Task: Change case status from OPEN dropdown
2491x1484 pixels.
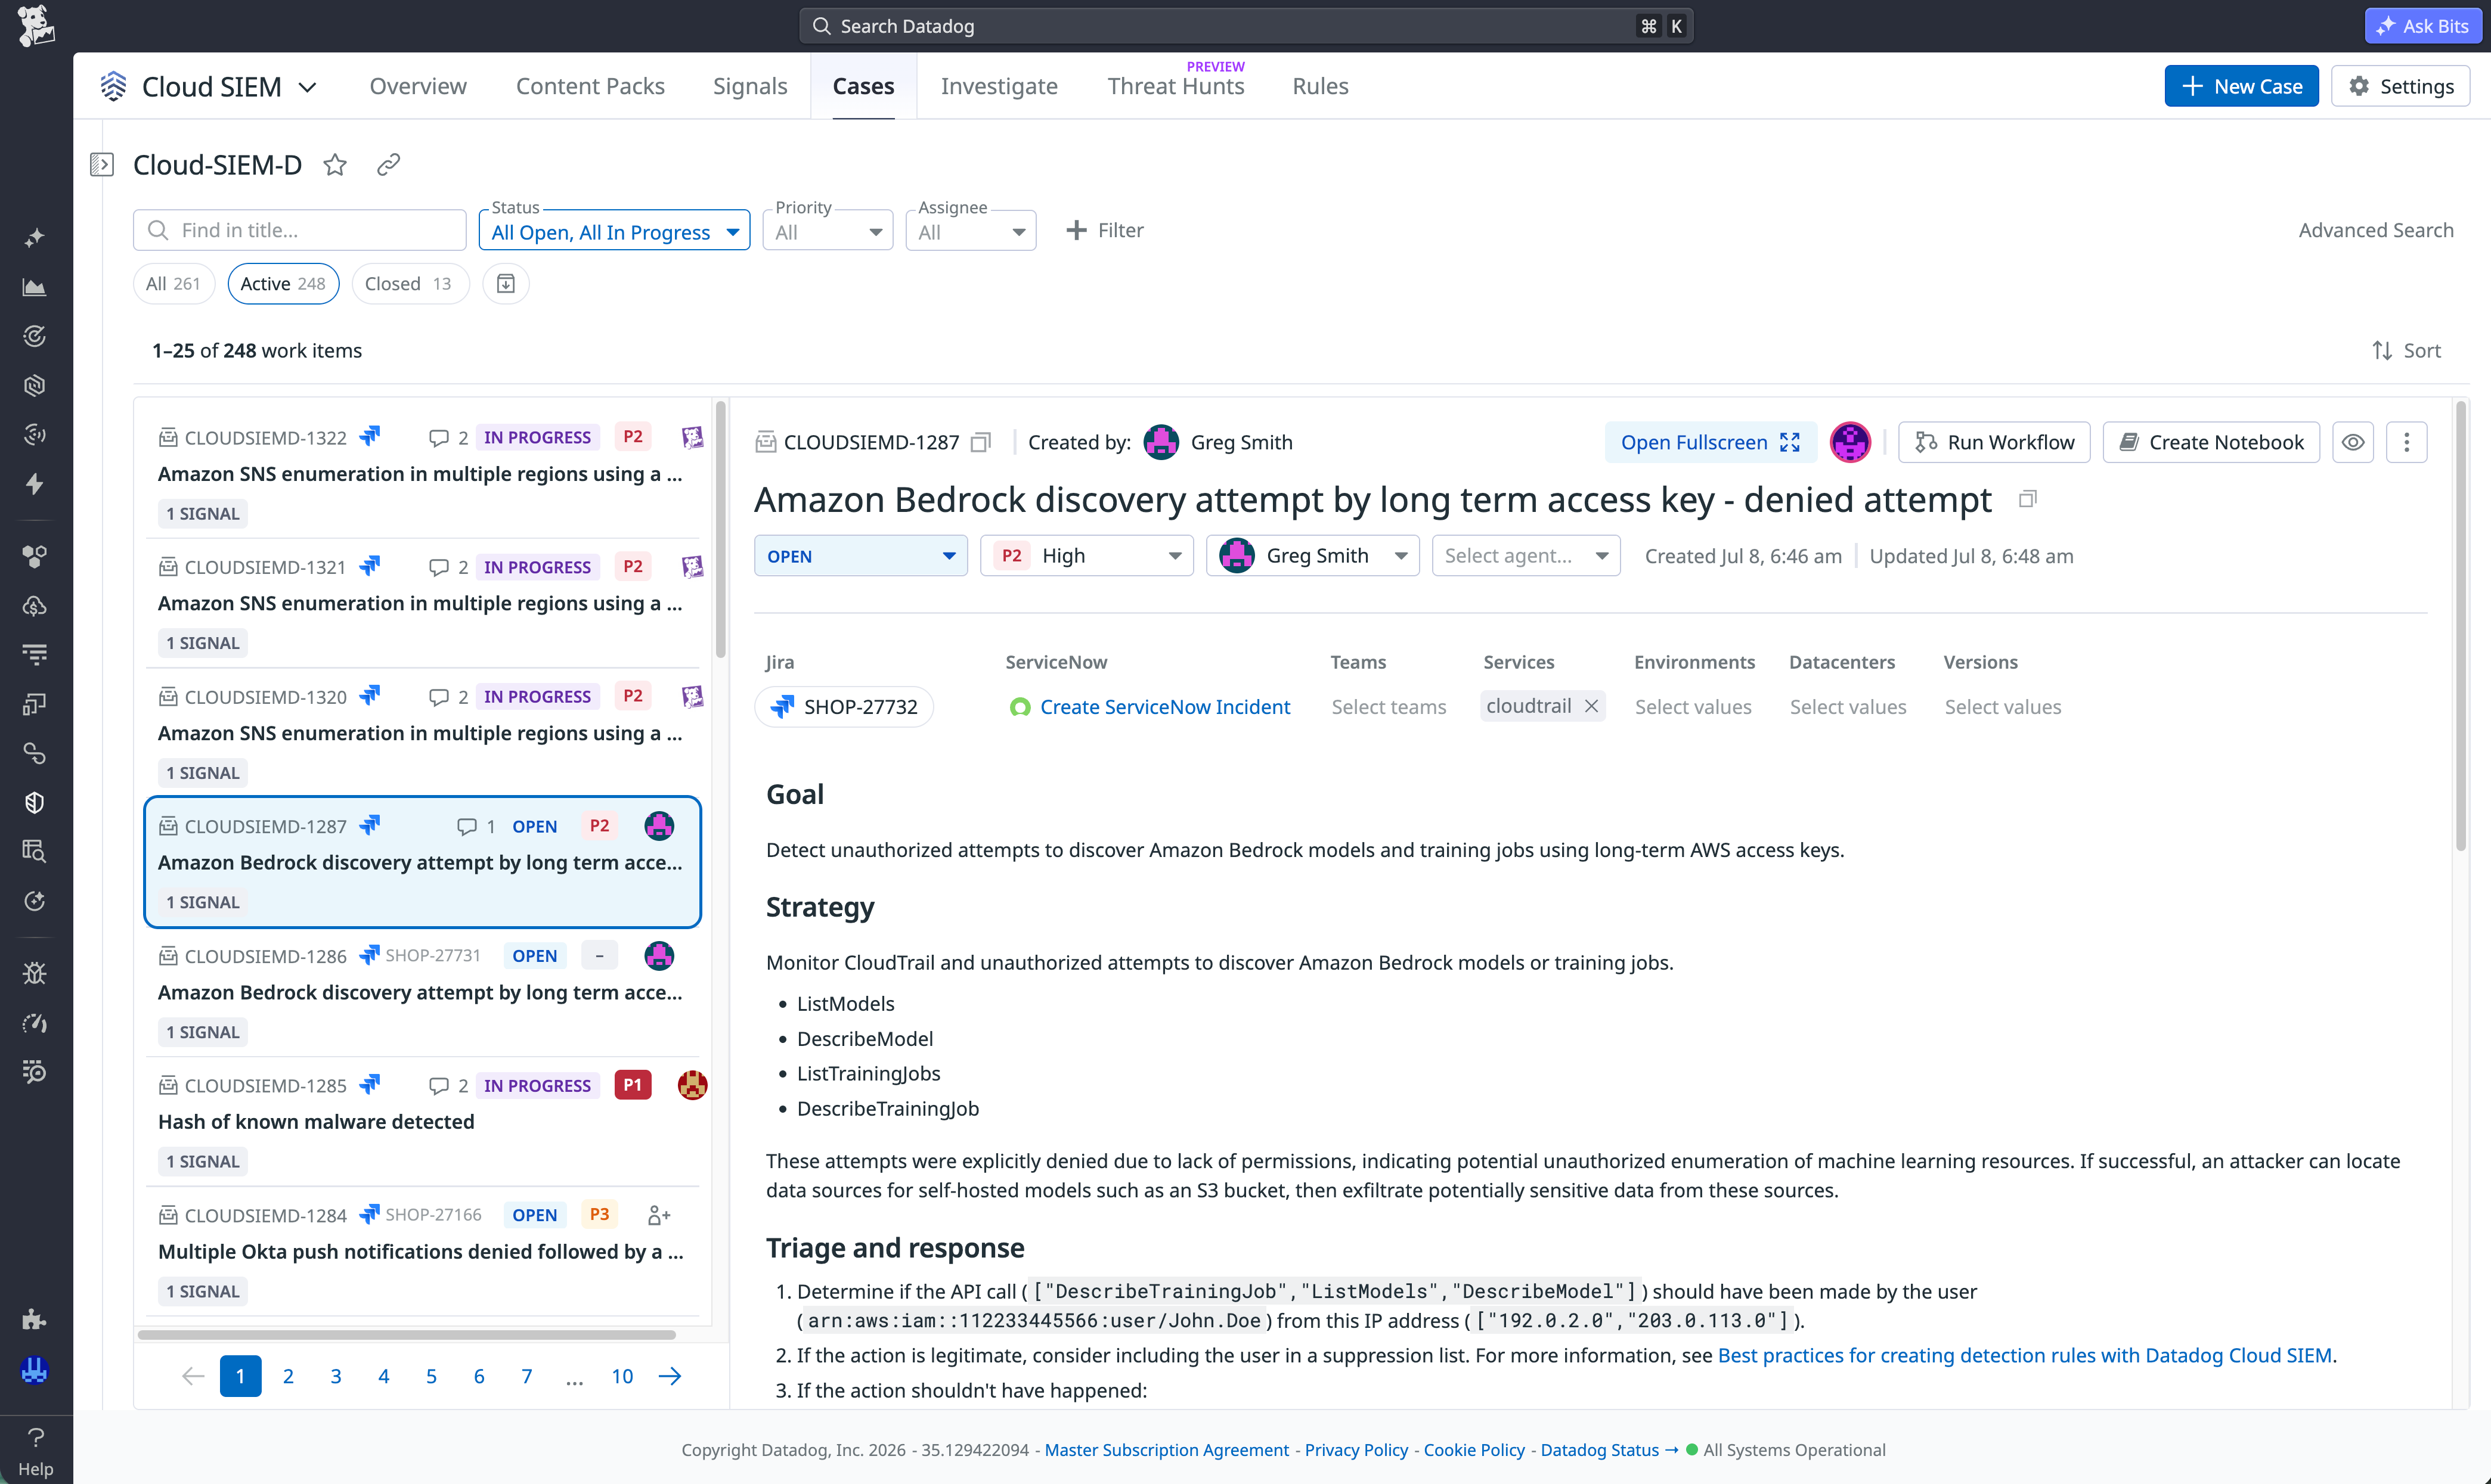Action: 860,556
